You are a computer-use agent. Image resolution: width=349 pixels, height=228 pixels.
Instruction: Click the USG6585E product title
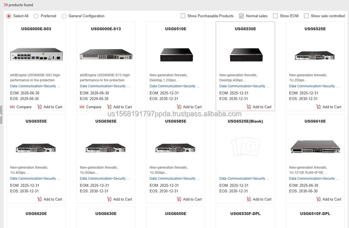tap(176, 121)
